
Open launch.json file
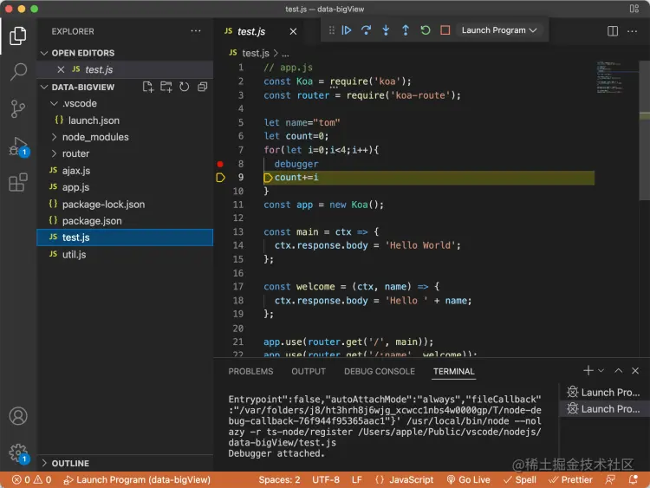(x=124, y=120)
